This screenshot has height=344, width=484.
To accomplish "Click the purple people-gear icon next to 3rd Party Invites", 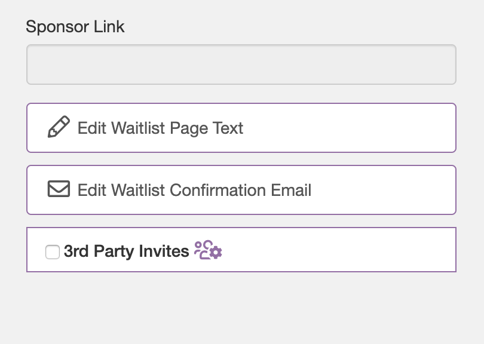I will pos(208,250).
